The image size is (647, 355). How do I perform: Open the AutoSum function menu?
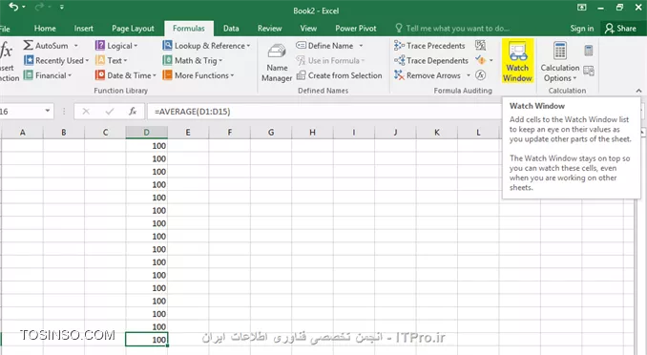click(x=46, y=46)
